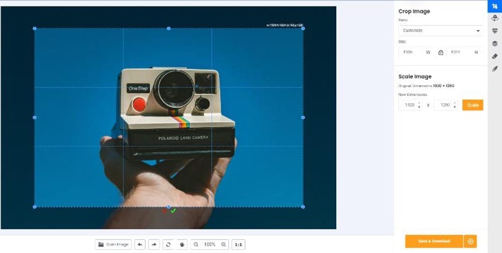Click the orange Scale button
The image size is (502, 253).
pos(473,105)
